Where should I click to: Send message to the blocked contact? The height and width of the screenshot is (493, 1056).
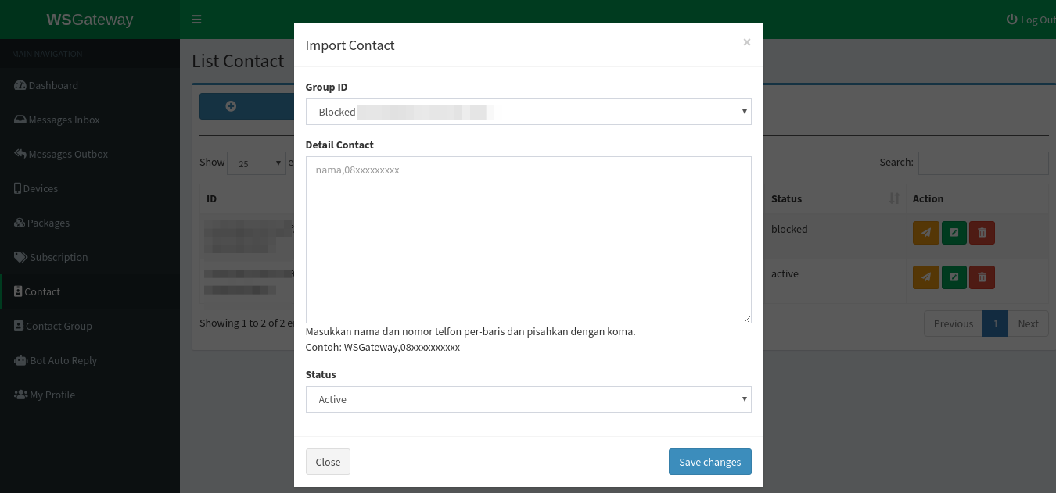coord(925,233)
